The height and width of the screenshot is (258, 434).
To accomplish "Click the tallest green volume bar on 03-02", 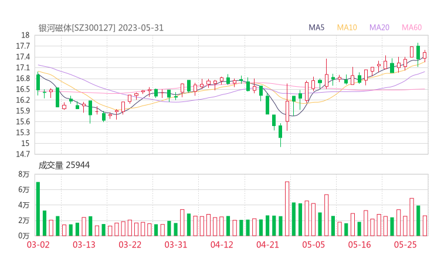I will tap(38, 209).
